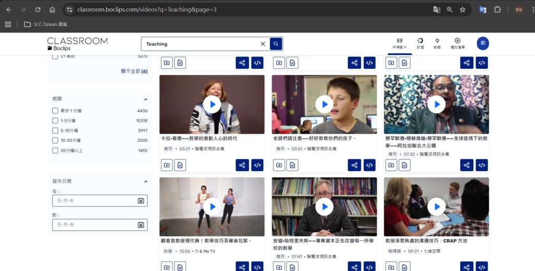
Task: Open calendar picker for 從 date field
Action: [x=141, y=201]
